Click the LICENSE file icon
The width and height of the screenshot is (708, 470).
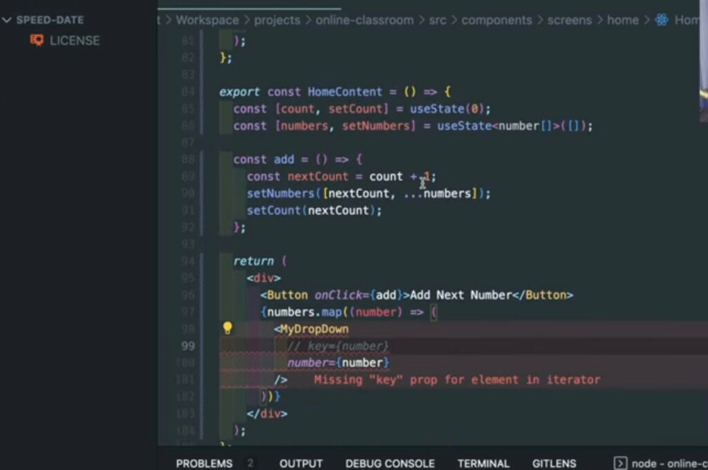[x=37, y=40]
